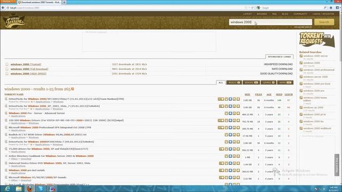The width and height of the screenshot is (342, 192).
Task: Open LATEST in site navigation
Action: pyautogui.click(x=247, y=14)
